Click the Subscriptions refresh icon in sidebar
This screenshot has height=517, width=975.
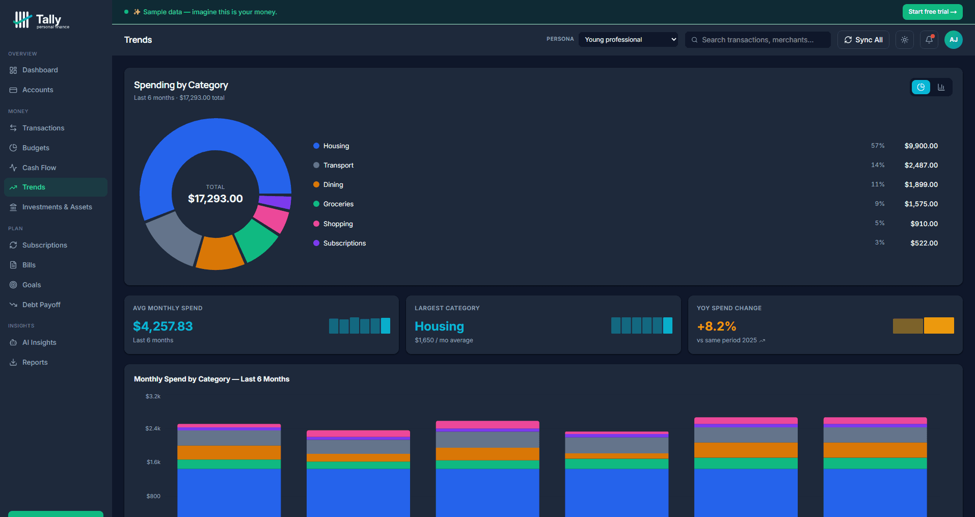(13, 246)
